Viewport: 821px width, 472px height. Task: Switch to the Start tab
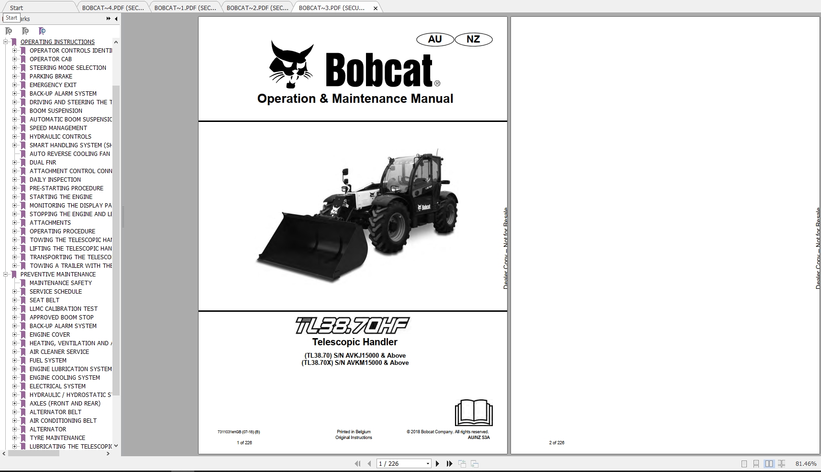point(33,8)
